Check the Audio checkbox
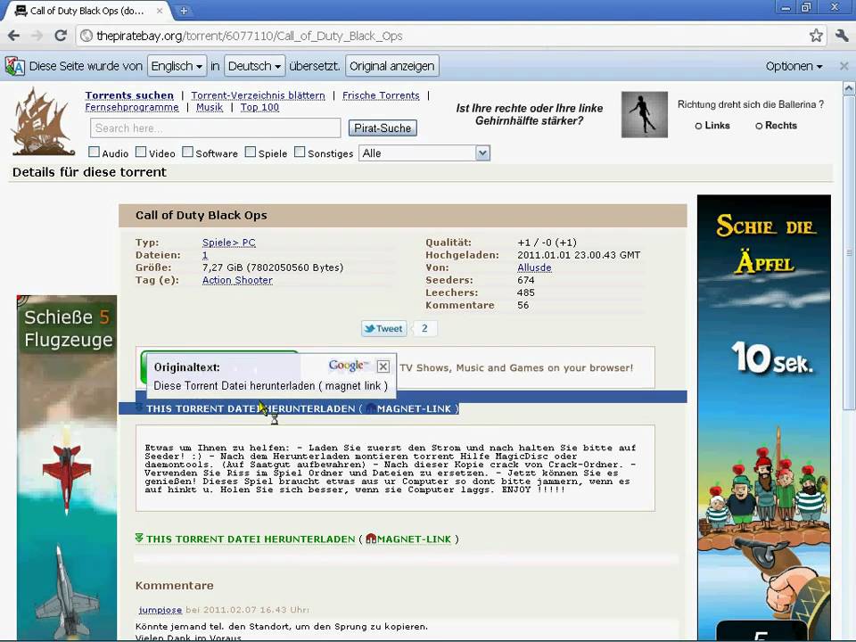Image resolution: width=856 pixels, height=642 pixels. [94, 152]
